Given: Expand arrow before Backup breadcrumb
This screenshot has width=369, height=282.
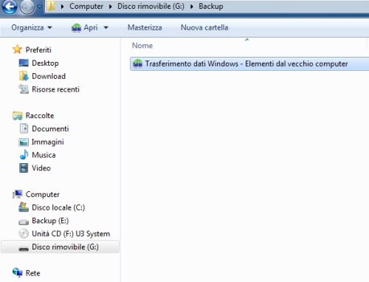Looking at the screenshot, I should pyautogui.click(x=192, y=7).
